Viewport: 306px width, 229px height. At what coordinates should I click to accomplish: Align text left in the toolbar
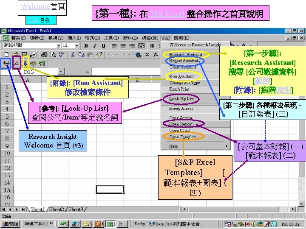114,46
